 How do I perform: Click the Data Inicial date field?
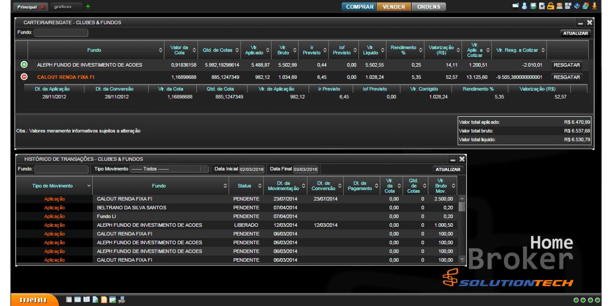point(252,169)
